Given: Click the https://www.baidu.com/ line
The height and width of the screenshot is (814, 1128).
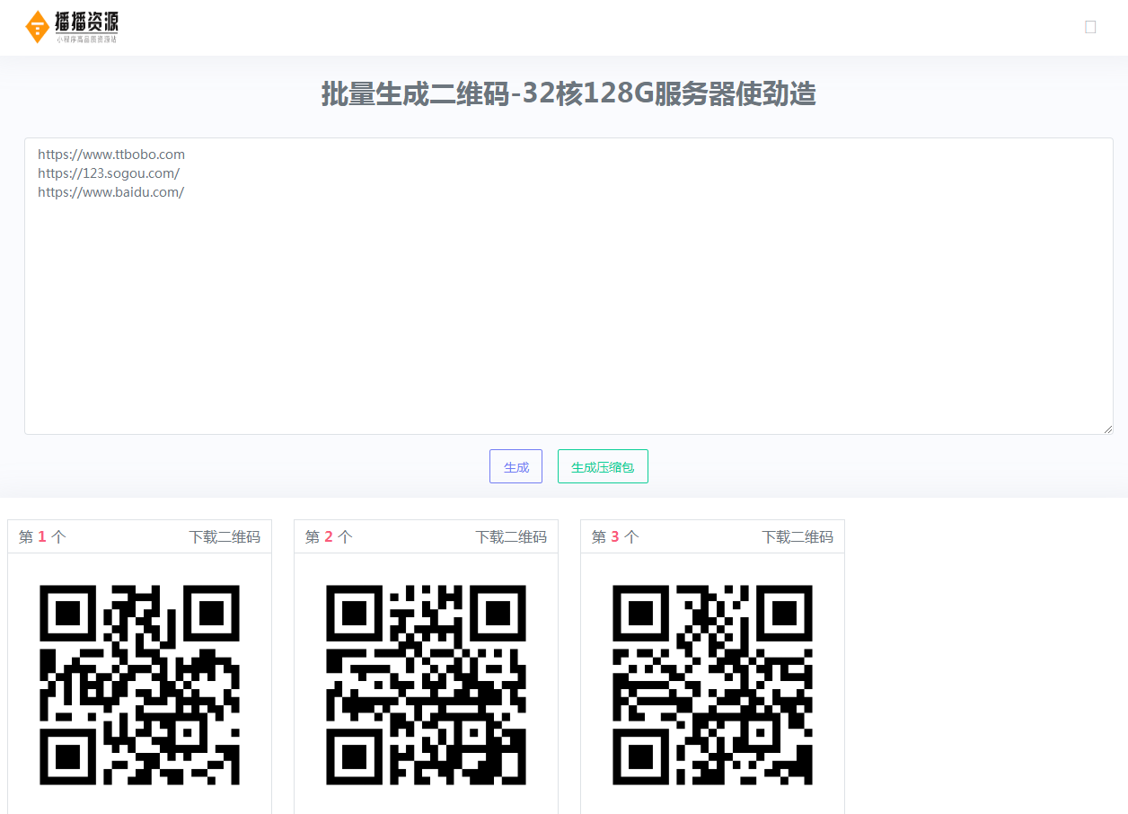Looking at the screenshot, I should tap(111, 192).
